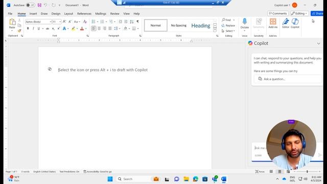
Task: Select the Format Painter brush icon
Action: [19, 31]
